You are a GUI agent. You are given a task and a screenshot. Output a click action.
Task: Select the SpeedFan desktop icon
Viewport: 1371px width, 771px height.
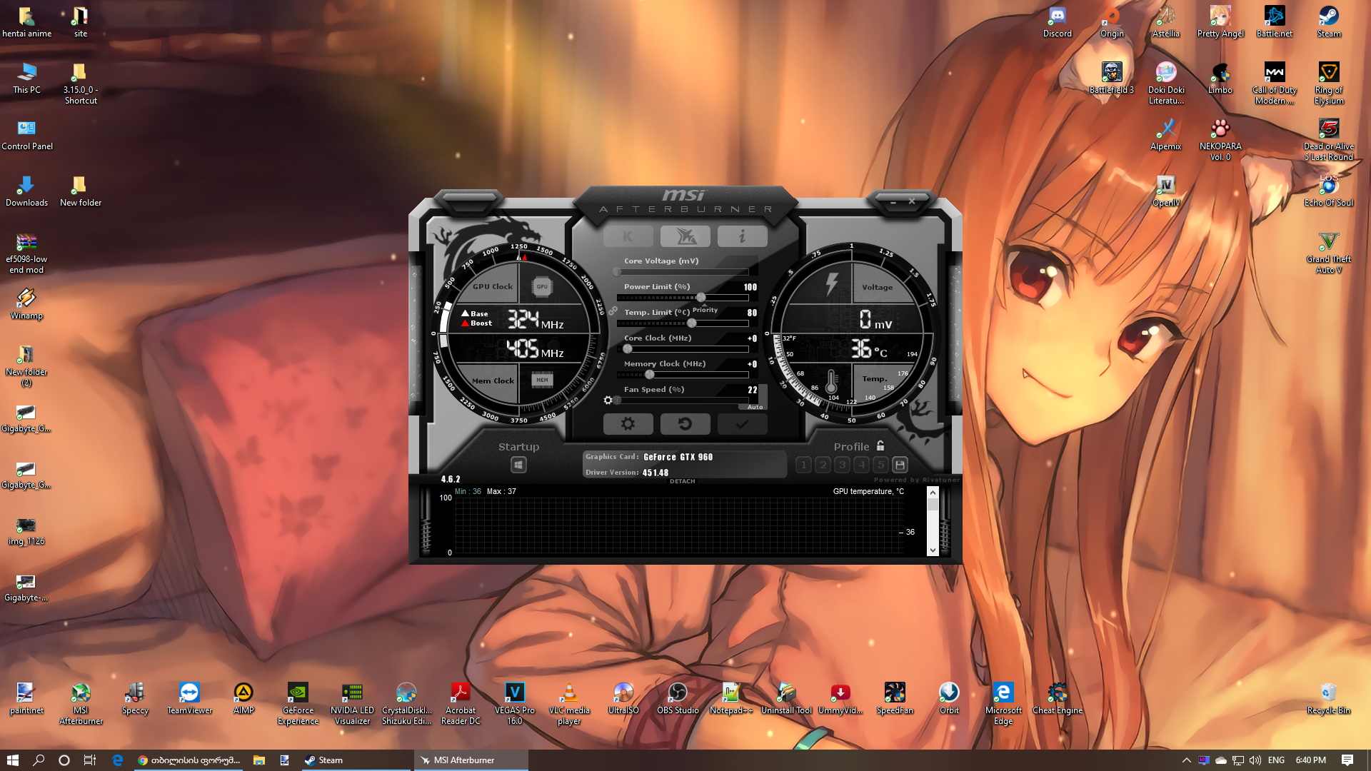[895, 698]
